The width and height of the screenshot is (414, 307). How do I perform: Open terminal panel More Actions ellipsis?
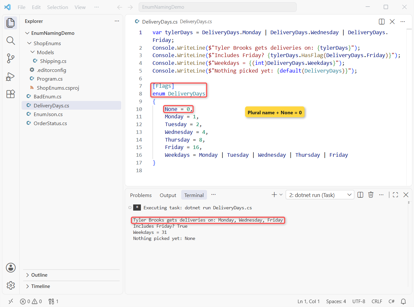pos(381,195)
